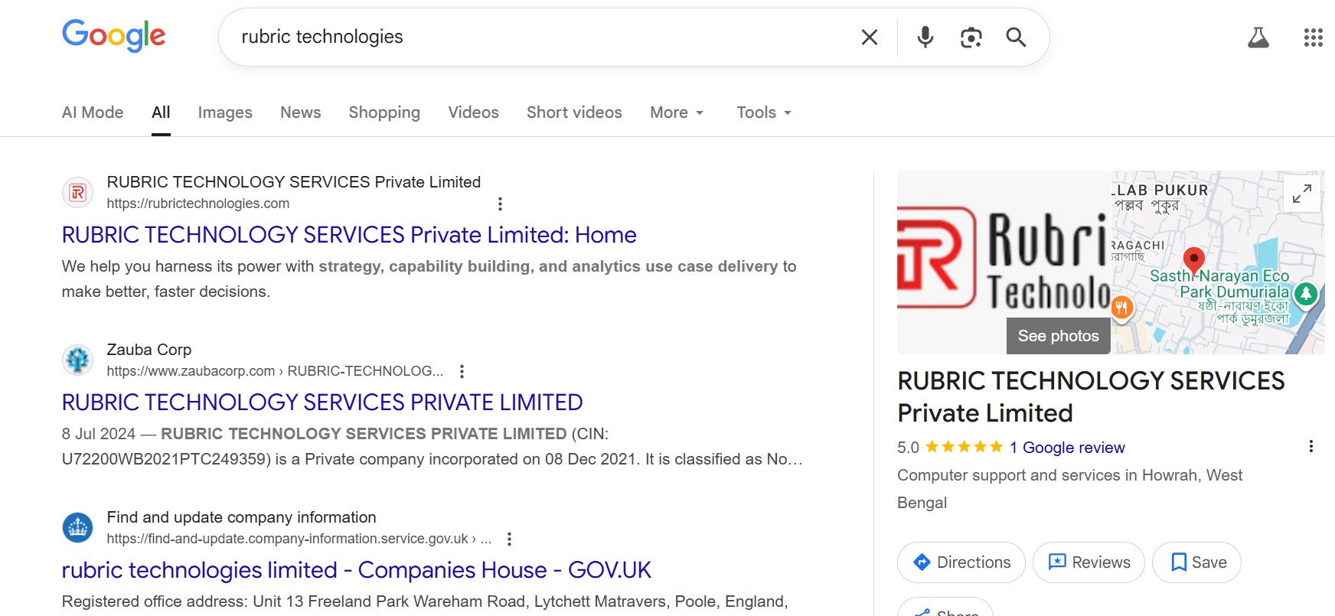This screenshot has width=1335, height=616.
Task: Expand the Tools dropdown
Action: [764, 112]
